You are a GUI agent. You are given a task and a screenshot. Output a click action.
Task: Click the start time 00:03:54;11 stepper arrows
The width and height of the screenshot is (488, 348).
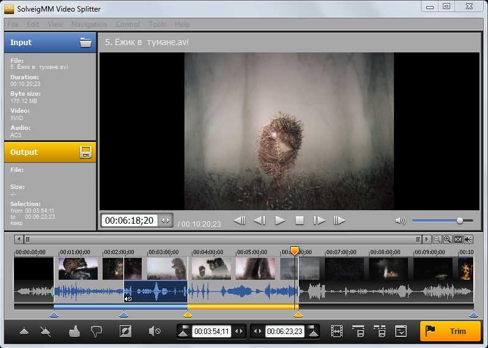click(239, 332)
